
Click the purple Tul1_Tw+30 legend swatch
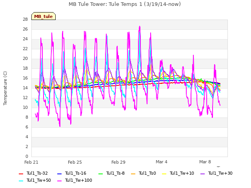(x=203, y=174)
